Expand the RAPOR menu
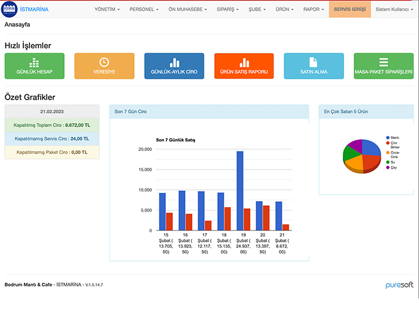This screenshot has height=314, width=419. pyautogui.click(x=314, y=10)
